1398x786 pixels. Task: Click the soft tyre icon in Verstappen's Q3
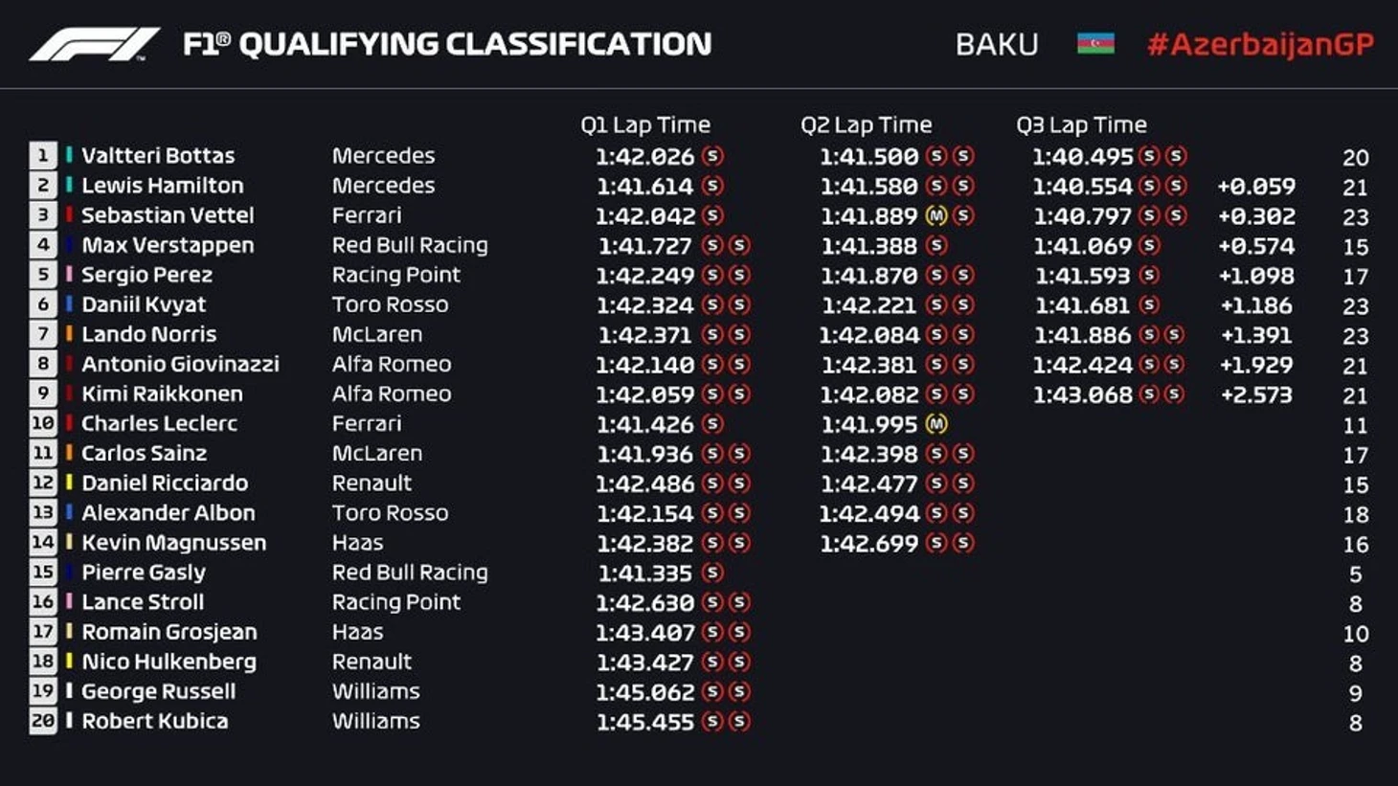pyautogui.click(x=1149, y=246)
